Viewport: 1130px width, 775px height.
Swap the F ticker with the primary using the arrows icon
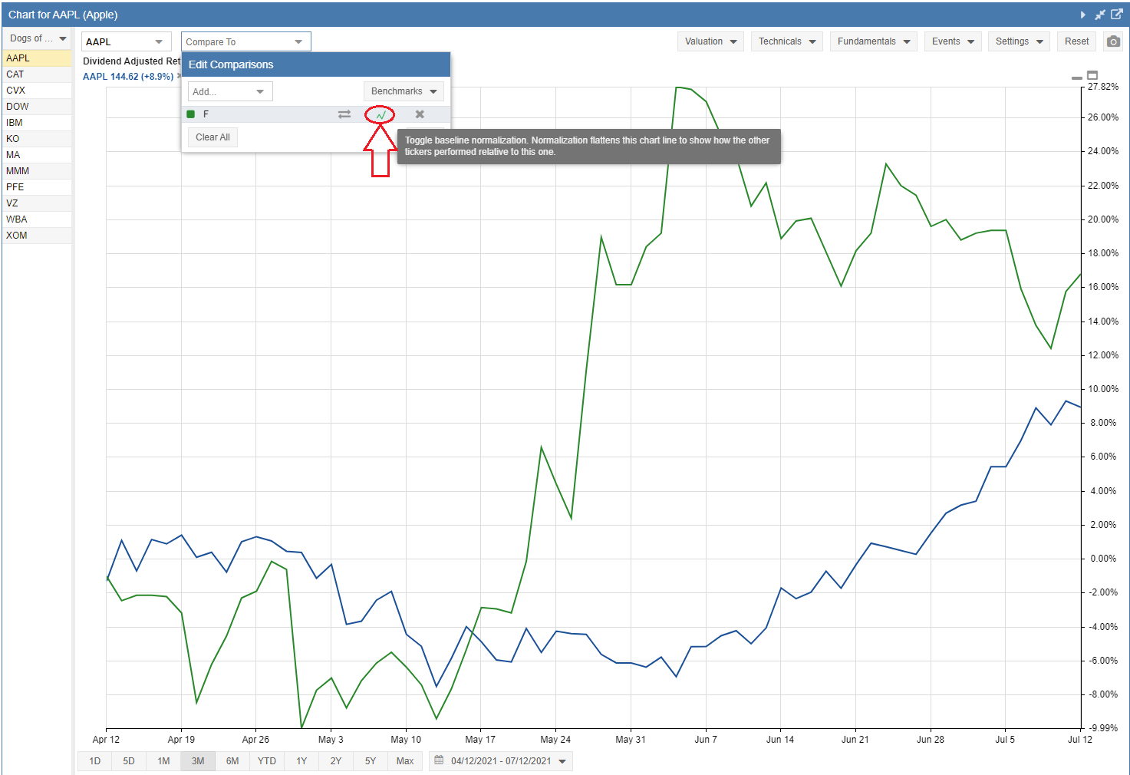(x=344, y=114)
